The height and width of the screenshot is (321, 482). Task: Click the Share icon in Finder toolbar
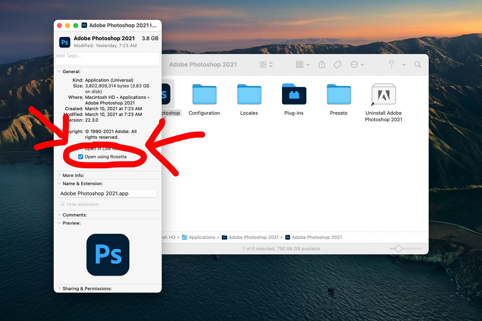pos(322,64)
